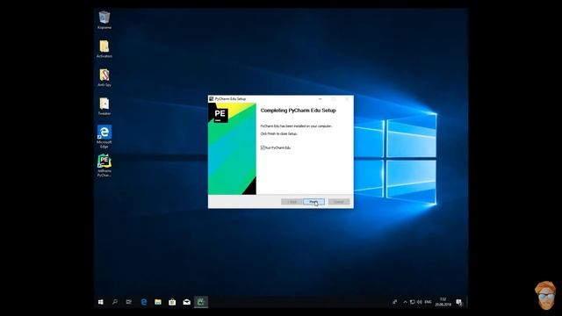Viewport: 562px width, 316px height.
Task: Open the Windows Start menu
Action: (101, 302)
